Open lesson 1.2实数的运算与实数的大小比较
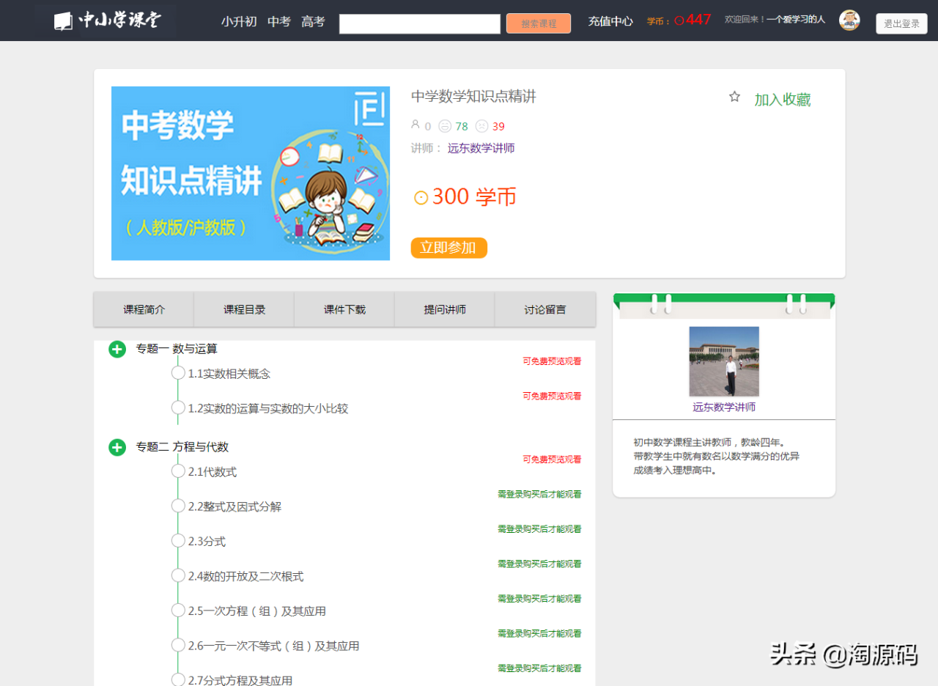This screenshot has width=938, height=686. [268, 408]
